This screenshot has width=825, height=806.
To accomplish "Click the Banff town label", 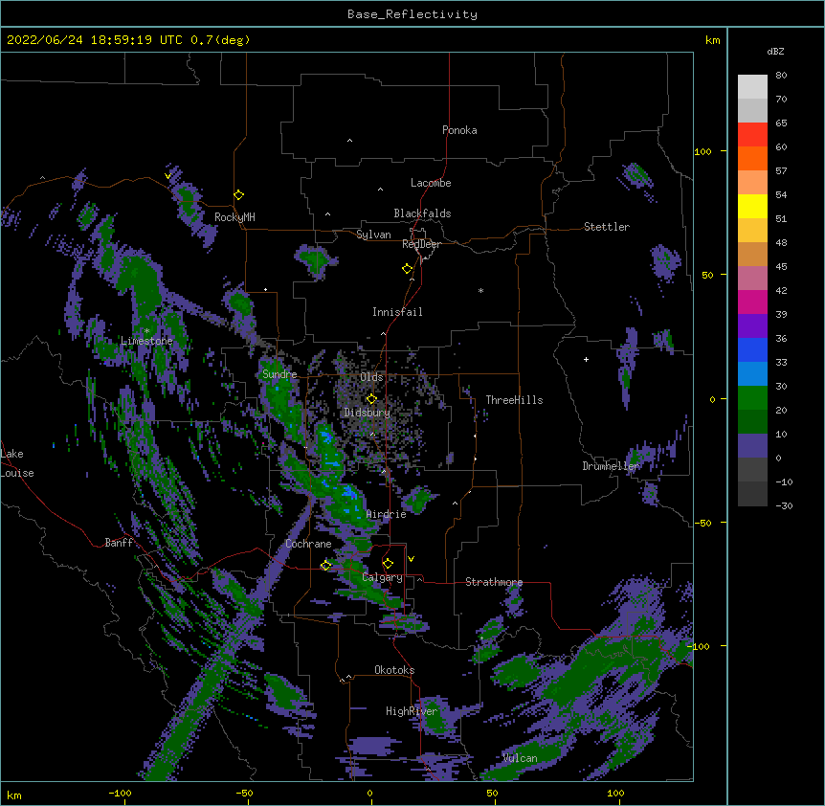I will tap(119, 543).
